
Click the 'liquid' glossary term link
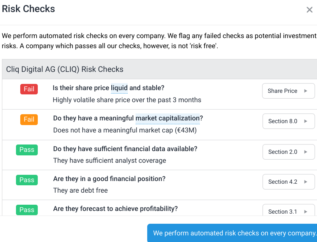[119, 88]
